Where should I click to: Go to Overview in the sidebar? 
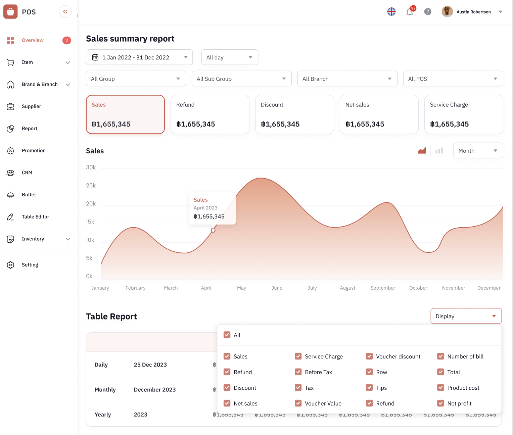[33, 40]
